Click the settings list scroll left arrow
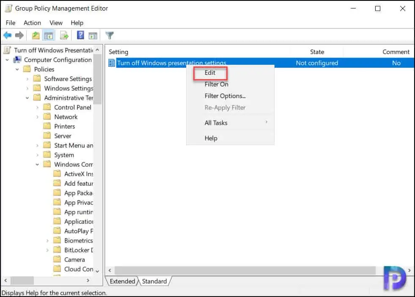Image resolution: width=415 pixels, height=297 pixels. coord(110,270)
